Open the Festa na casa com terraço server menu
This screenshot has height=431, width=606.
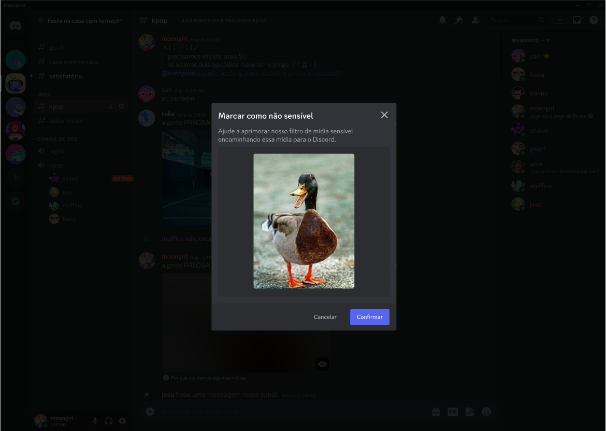point(80,20)
